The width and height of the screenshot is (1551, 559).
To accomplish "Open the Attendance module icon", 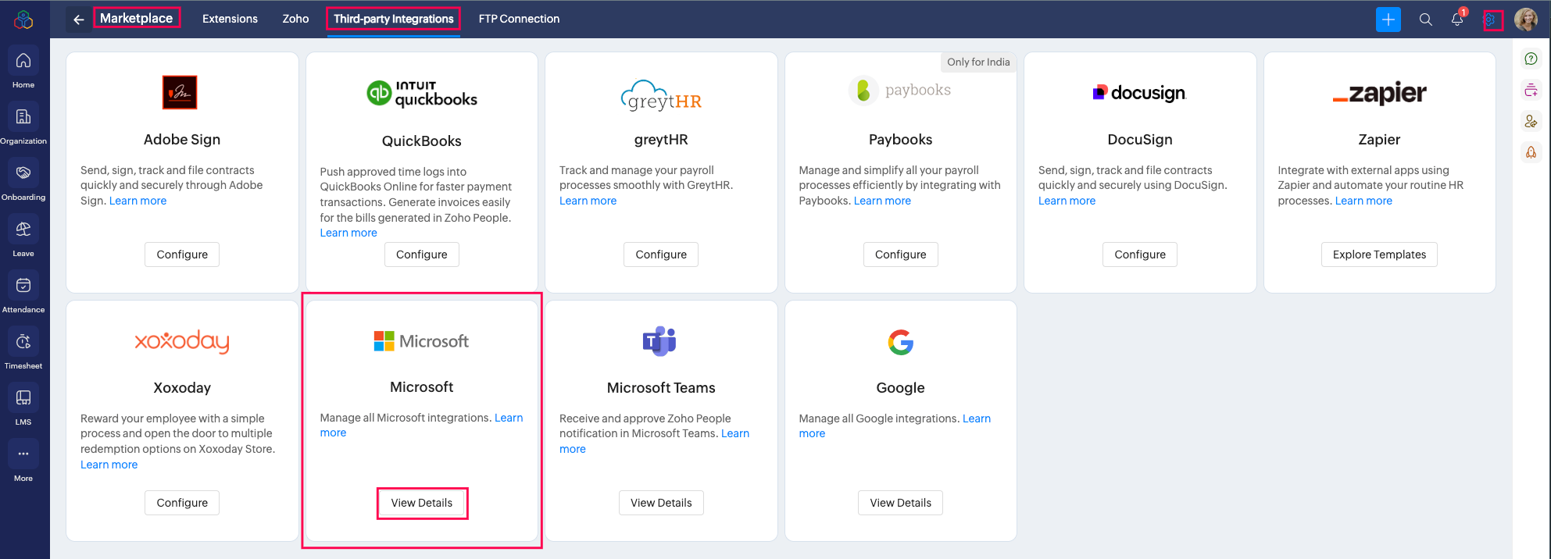I will [x=23, y=285].
